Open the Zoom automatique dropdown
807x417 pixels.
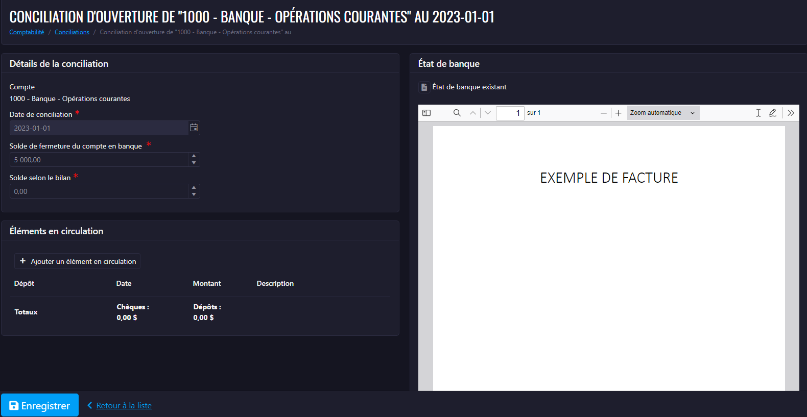click(x=663, y=113)
